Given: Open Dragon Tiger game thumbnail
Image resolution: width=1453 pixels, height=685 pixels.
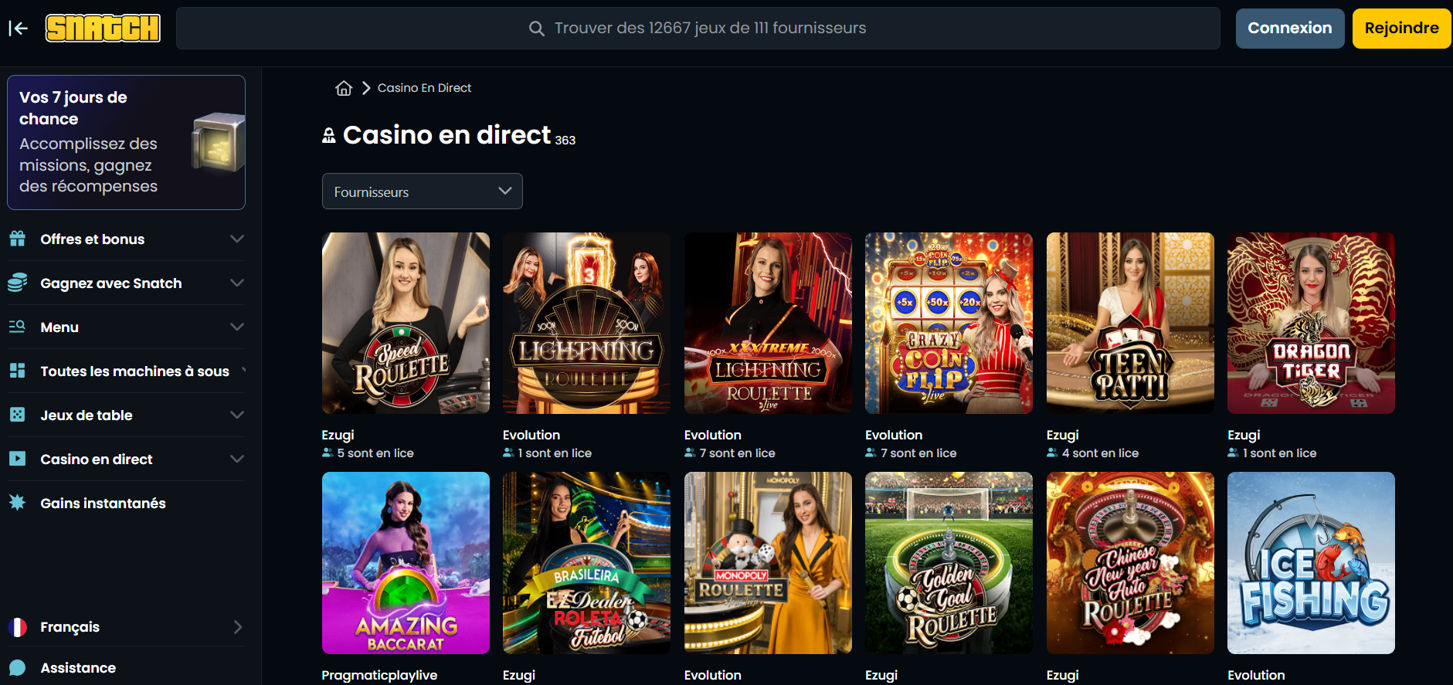Looking at the screenshot, I should pos(1311,323).
